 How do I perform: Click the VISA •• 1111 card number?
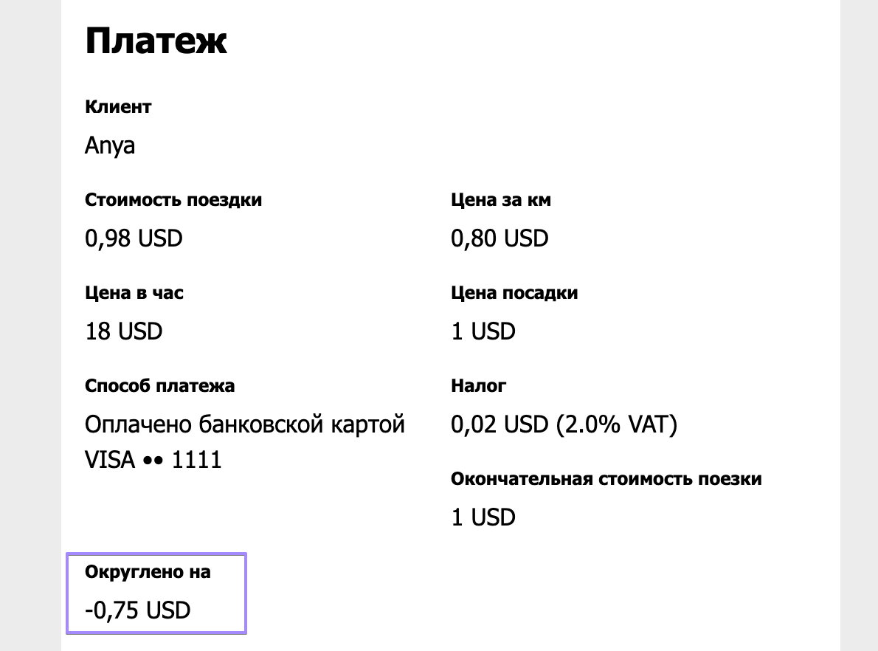tap(153, 461)
